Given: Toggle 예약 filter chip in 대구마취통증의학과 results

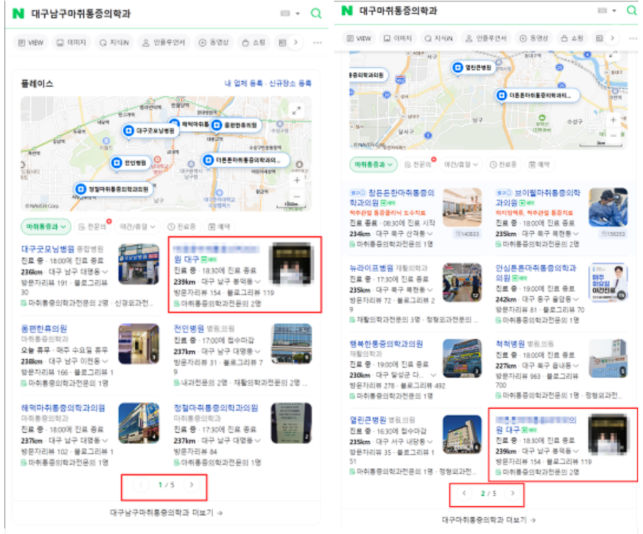Looking at the screenshot, I should (540, 164).
